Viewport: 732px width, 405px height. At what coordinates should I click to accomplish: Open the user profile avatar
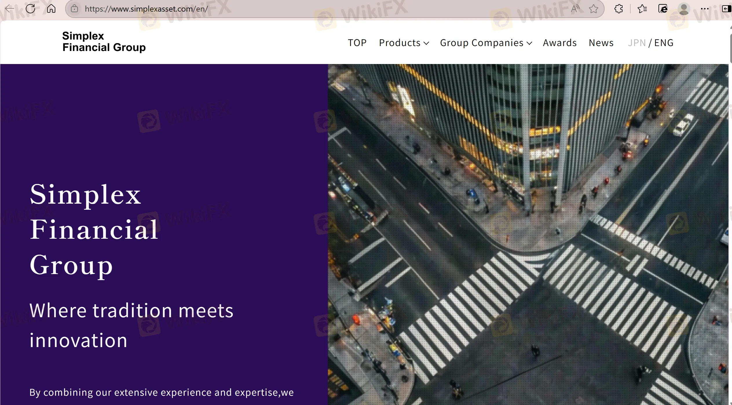coord(684,9)
